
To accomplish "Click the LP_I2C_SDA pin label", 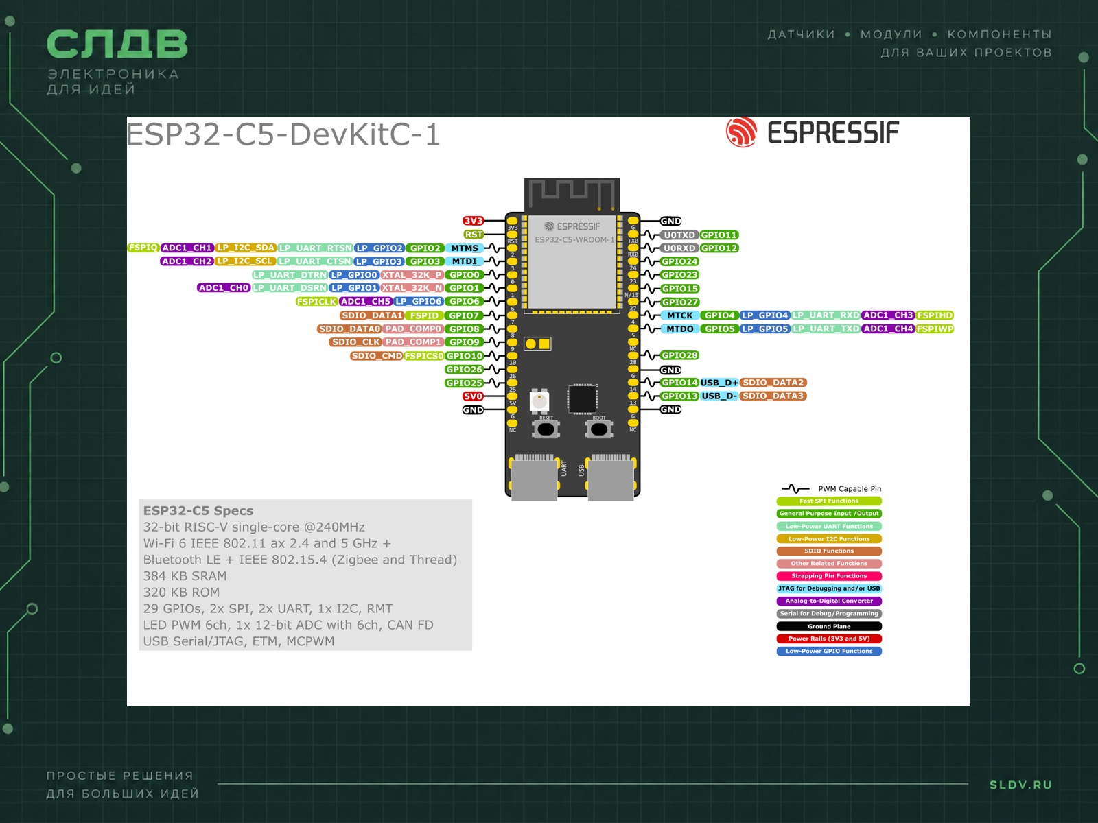I will pyautogui.click(x=246, y=248).
